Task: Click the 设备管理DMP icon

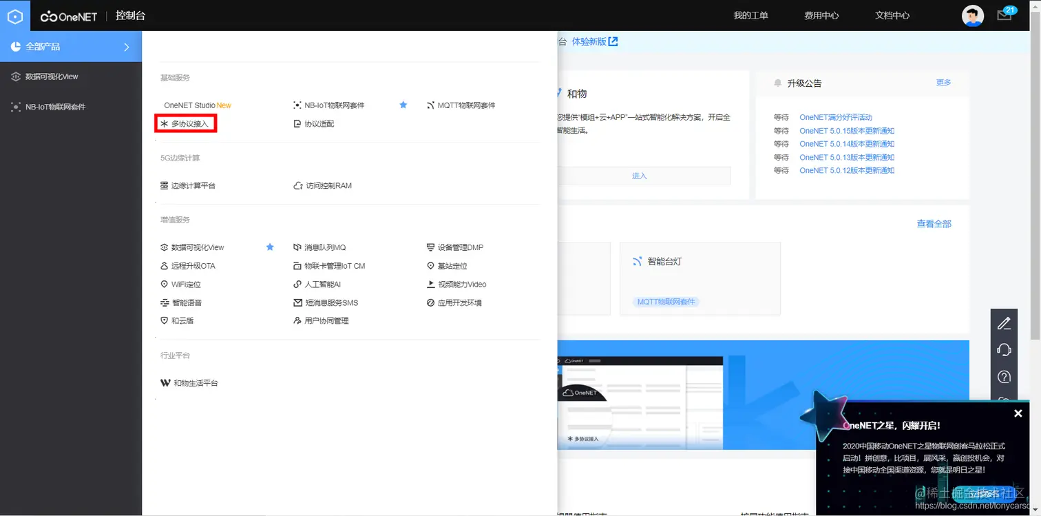Action: [x=431, y=247]
